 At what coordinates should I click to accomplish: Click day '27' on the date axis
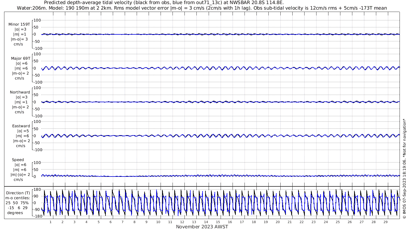pyautogui.click(x=361, y=222)
